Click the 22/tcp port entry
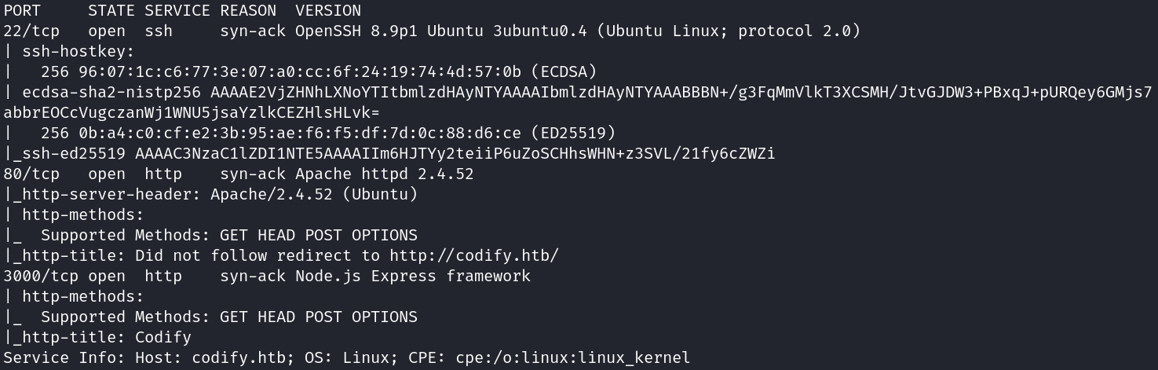 (x=32, y=31)
